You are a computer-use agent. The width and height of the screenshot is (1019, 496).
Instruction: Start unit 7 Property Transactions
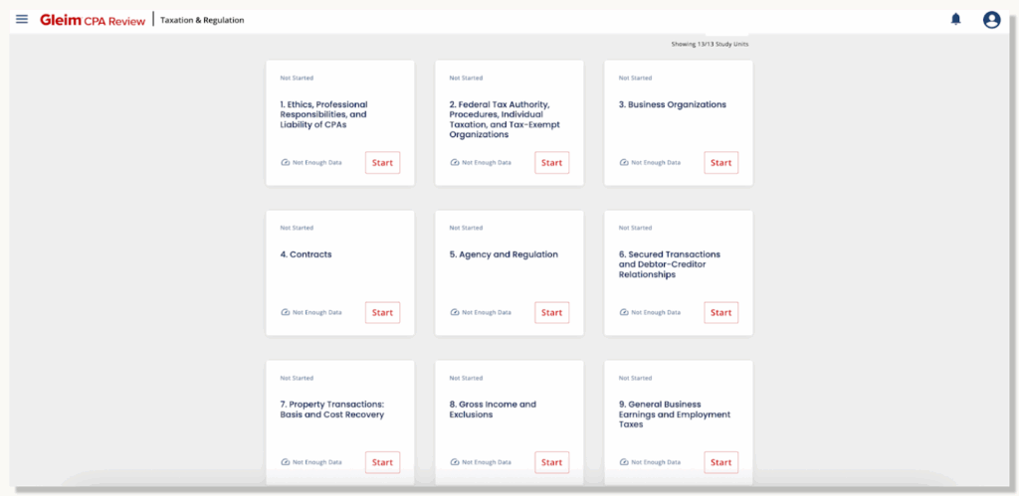(x=382, y=462)
